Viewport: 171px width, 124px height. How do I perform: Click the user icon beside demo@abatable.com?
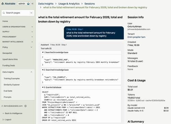2,106
